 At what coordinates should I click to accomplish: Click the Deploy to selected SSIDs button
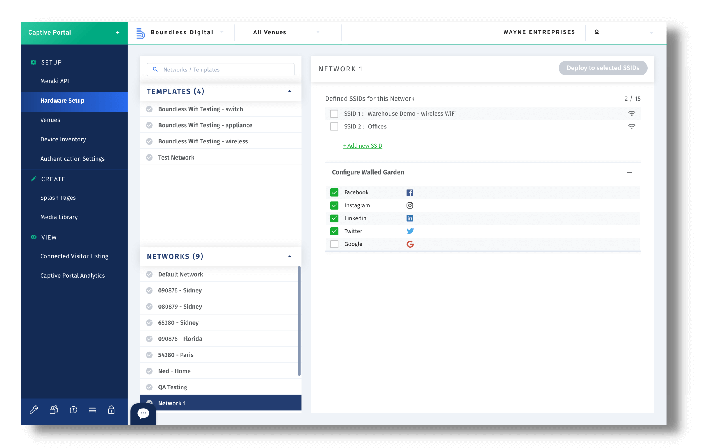(x=603, y=68)
